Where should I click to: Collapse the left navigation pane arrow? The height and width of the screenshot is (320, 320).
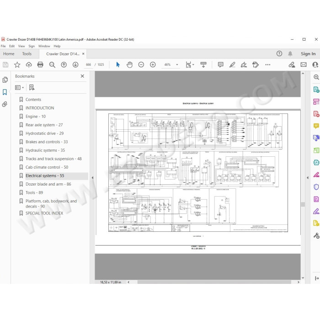click(x=92, y=178)
